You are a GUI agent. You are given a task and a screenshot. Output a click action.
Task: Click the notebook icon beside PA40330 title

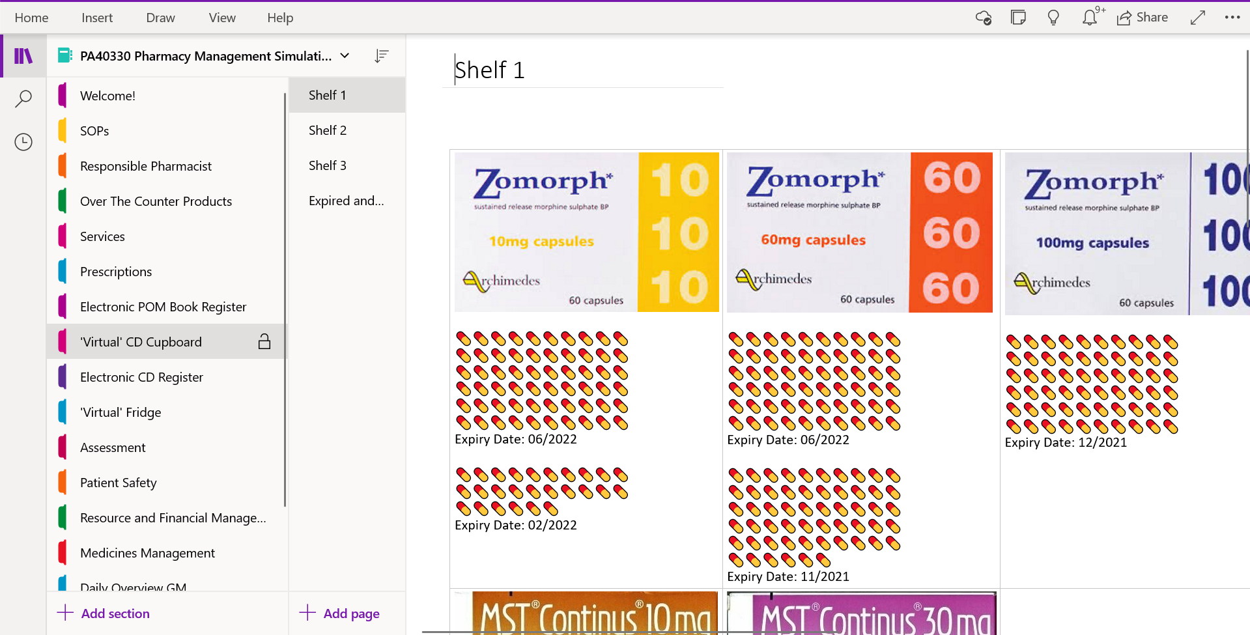[64, 56]
